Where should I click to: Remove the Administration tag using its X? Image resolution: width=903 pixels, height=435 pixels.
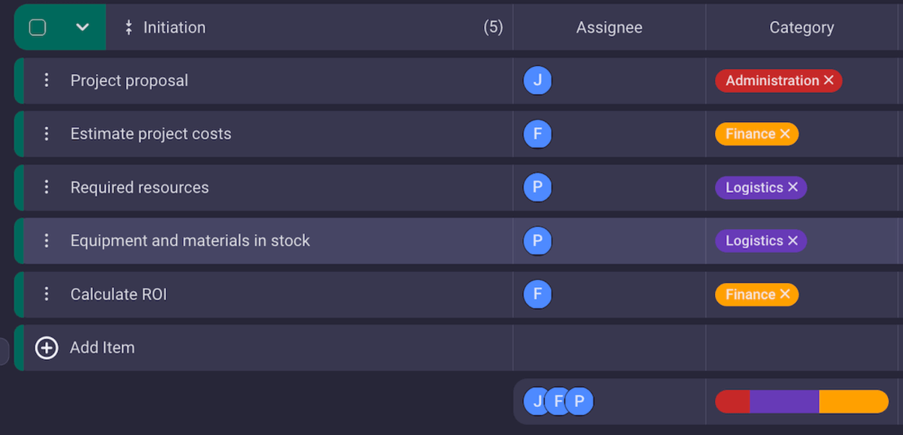pos(829,80)
